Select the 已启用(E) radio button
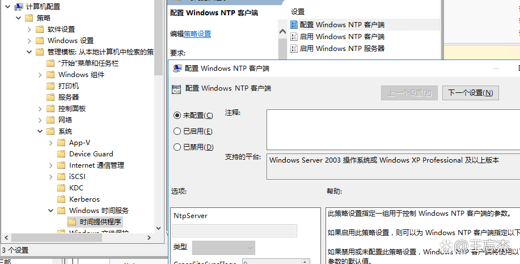Screen dimensions: 520x264 coord(177,131)
